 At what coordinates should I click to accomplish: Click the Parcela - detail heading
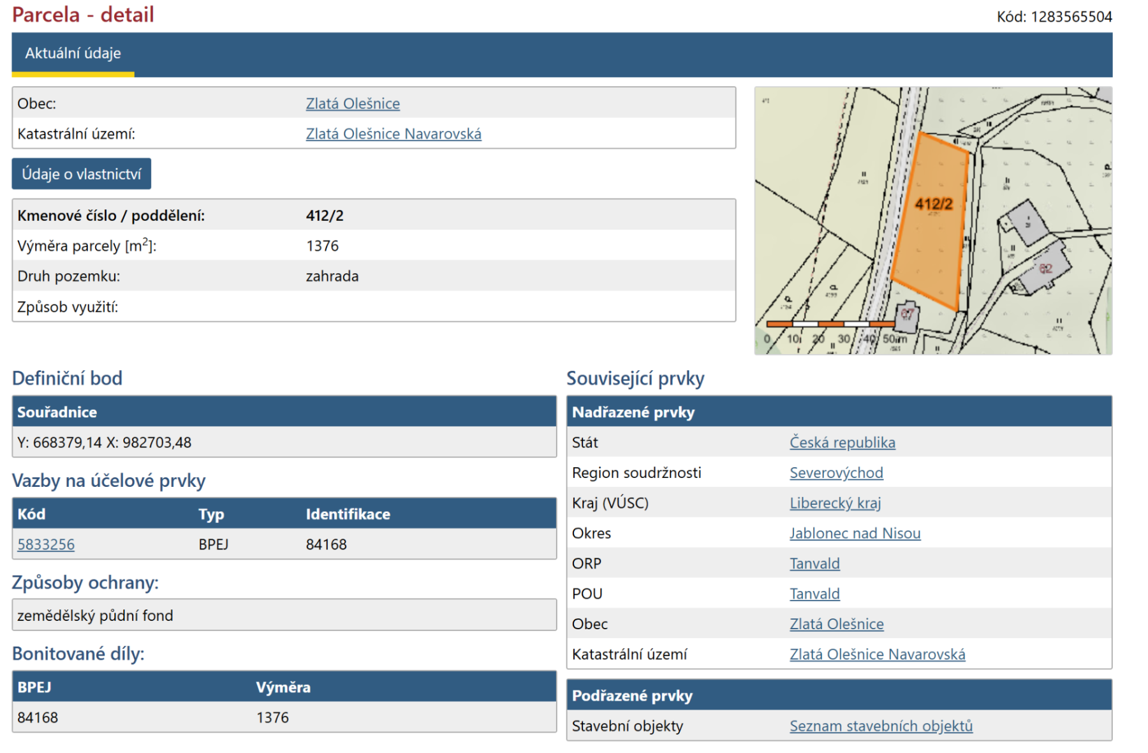click(x=83, y=15)
